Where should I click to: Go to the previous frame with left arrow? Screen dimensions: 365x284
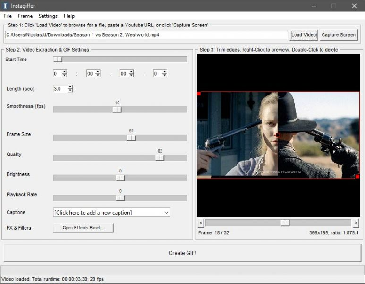(x=201, y=223)
